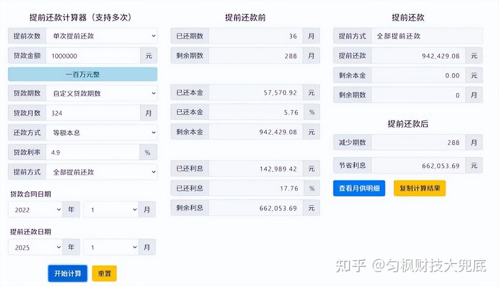Open the 贷款合同日期 month dropdown
Screen dimensions: 499x286
(111, 210)
